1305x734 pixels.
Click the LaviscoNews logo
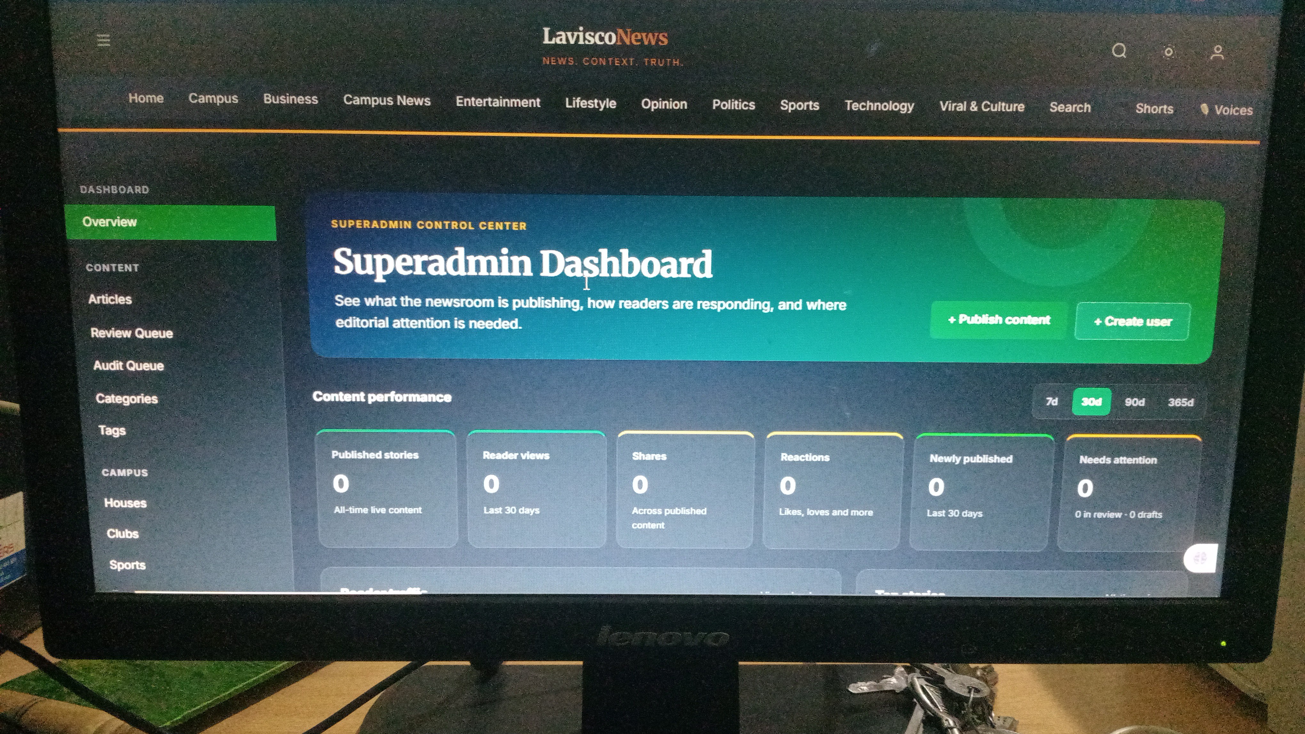coord(606,37)
